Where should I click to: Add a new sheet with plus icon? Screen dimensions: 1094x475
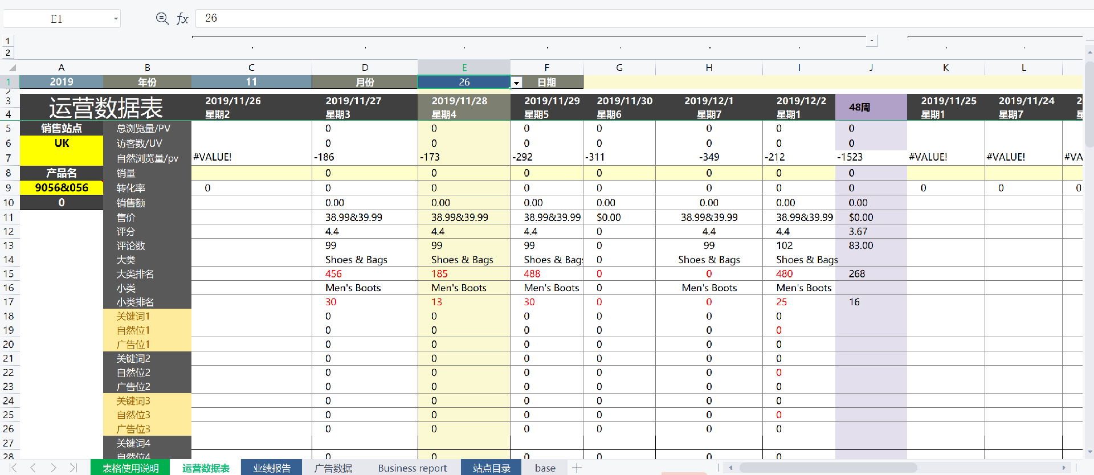(577, 468)
